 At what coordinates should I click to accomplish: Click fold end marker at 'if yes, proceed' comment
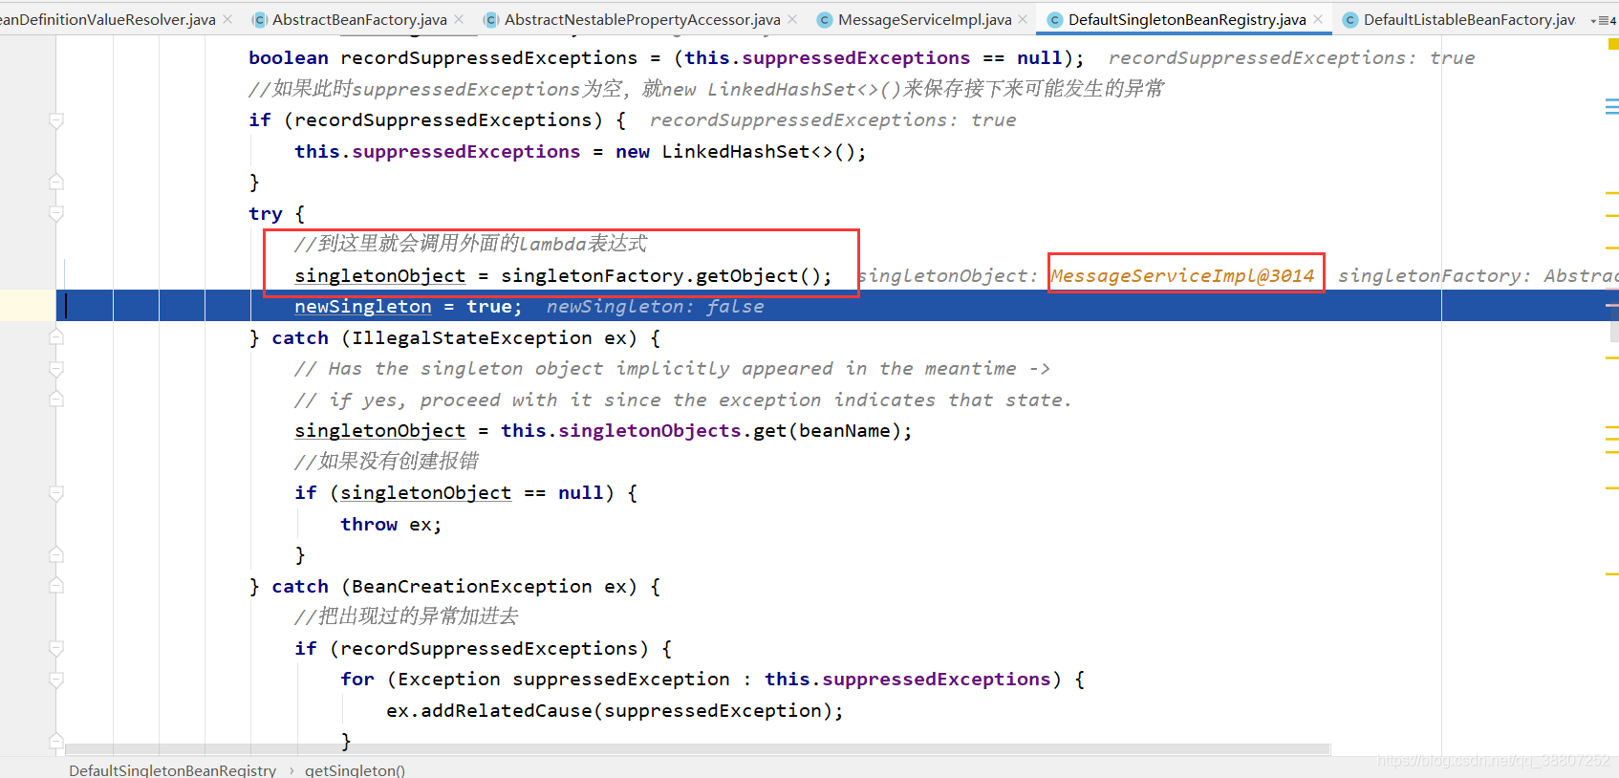point(56,400)
